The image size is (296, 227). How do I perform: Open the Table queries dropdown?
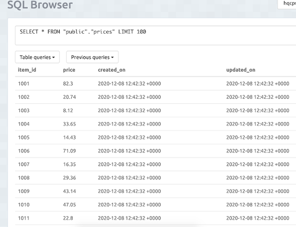(x=37, y=57)
